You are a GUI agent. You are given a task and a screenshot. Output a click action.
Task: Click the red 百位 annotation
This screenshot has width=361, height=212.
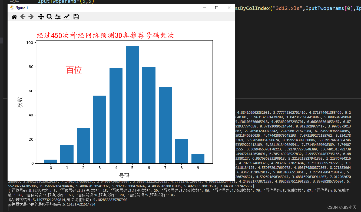(x=74, y=70)
